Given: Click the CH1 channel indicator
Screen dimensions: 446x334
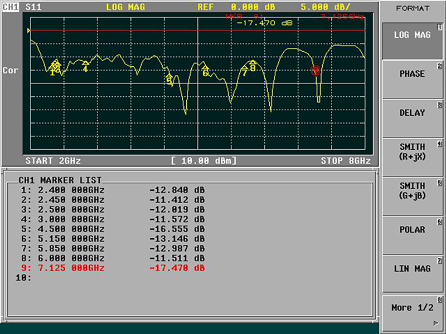Looking at the screenshot, I should (11, 7).
